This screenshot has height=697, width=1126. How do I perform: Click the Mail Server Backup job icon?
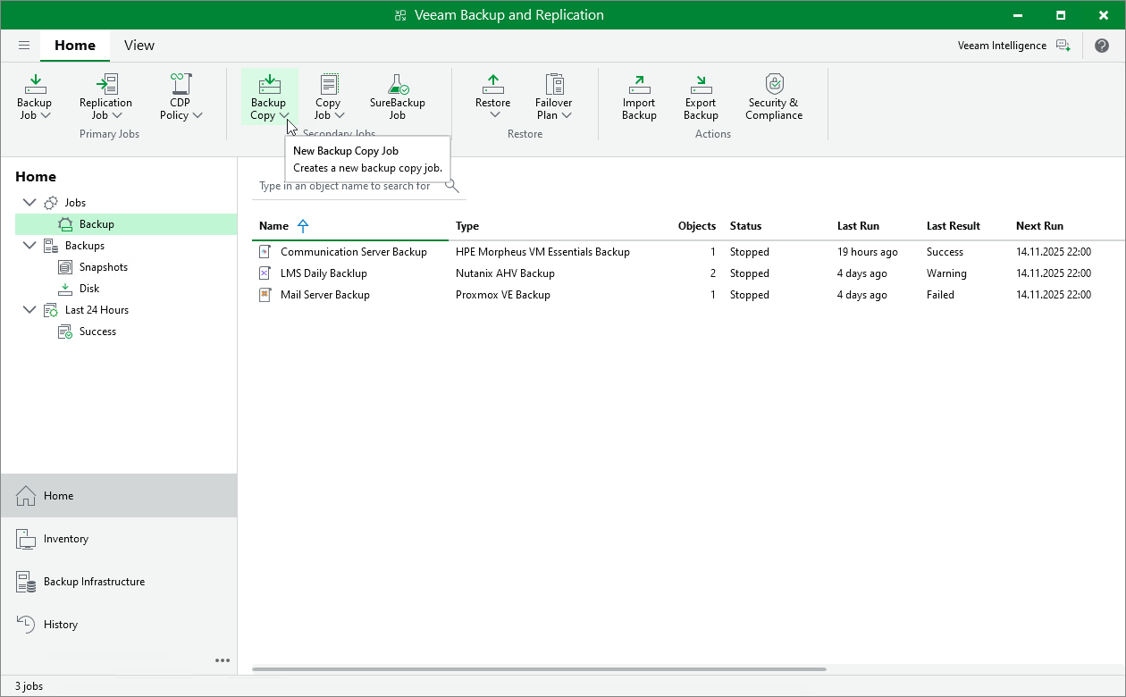(265, 295)
